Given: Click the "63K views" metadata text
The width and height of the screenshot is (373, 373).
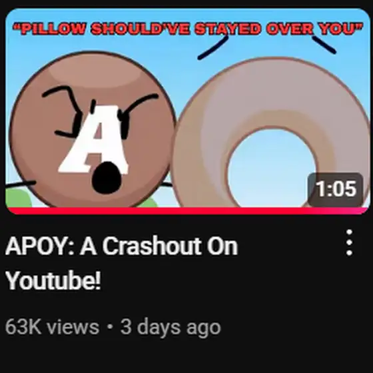Looking at the screenshot, I should click(x=52, y=327).
